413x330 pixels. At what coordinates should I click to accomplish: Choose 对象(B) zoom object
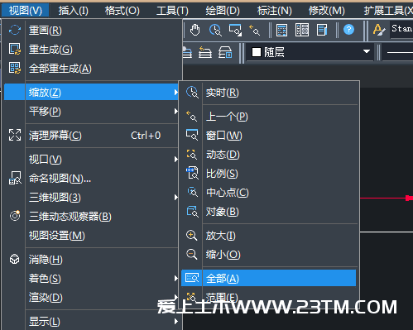point(223,212)
